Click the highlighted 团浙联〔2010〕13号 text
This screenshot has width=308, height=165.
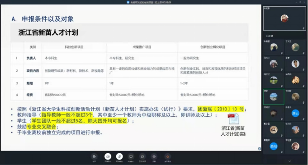pos(221,109)
